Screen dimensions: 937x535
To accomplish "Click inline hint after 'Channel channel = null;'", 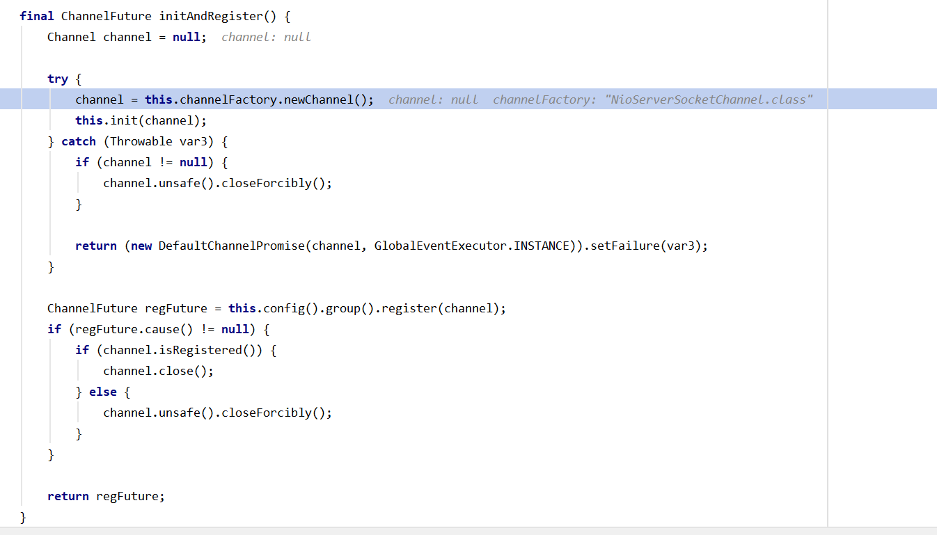I will click(x=266, y=37).
